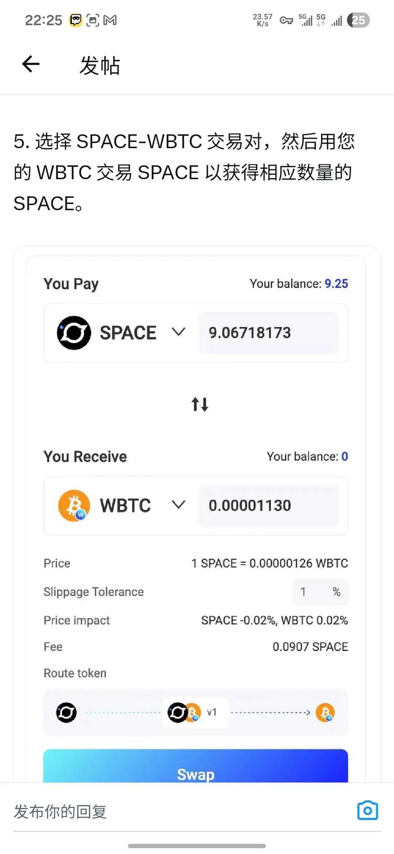Tap the camera icon in reply bar
The image size is (394, 854).
367,811
